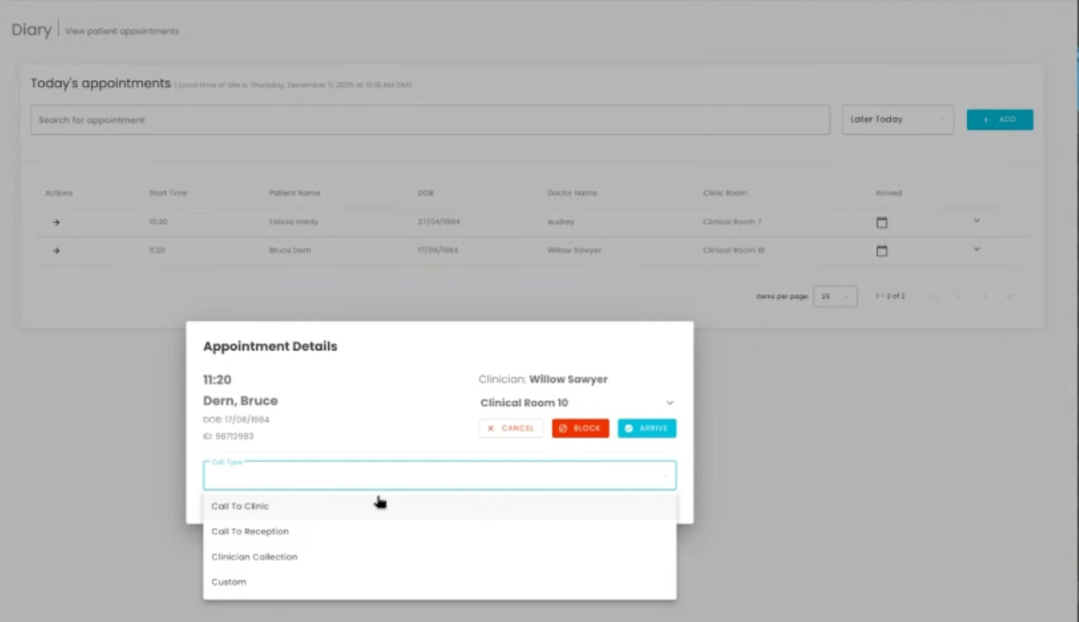1079x622 pixels.
Task: Click the checkmark icon on the Arrive button
Action: (629, 428)
